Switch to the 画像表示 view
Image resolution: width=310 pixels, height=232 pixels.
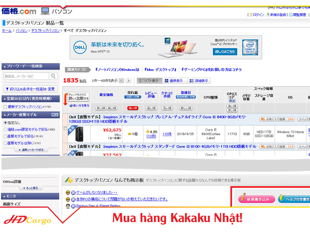point(174,81)
